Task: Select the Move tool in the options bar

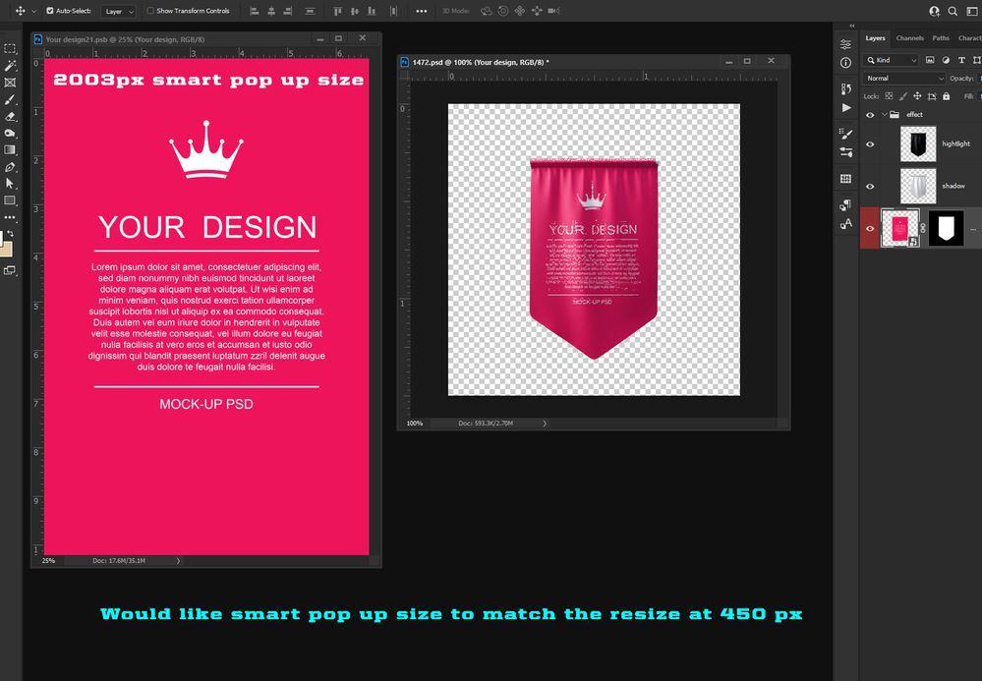Action: [22, 11]
